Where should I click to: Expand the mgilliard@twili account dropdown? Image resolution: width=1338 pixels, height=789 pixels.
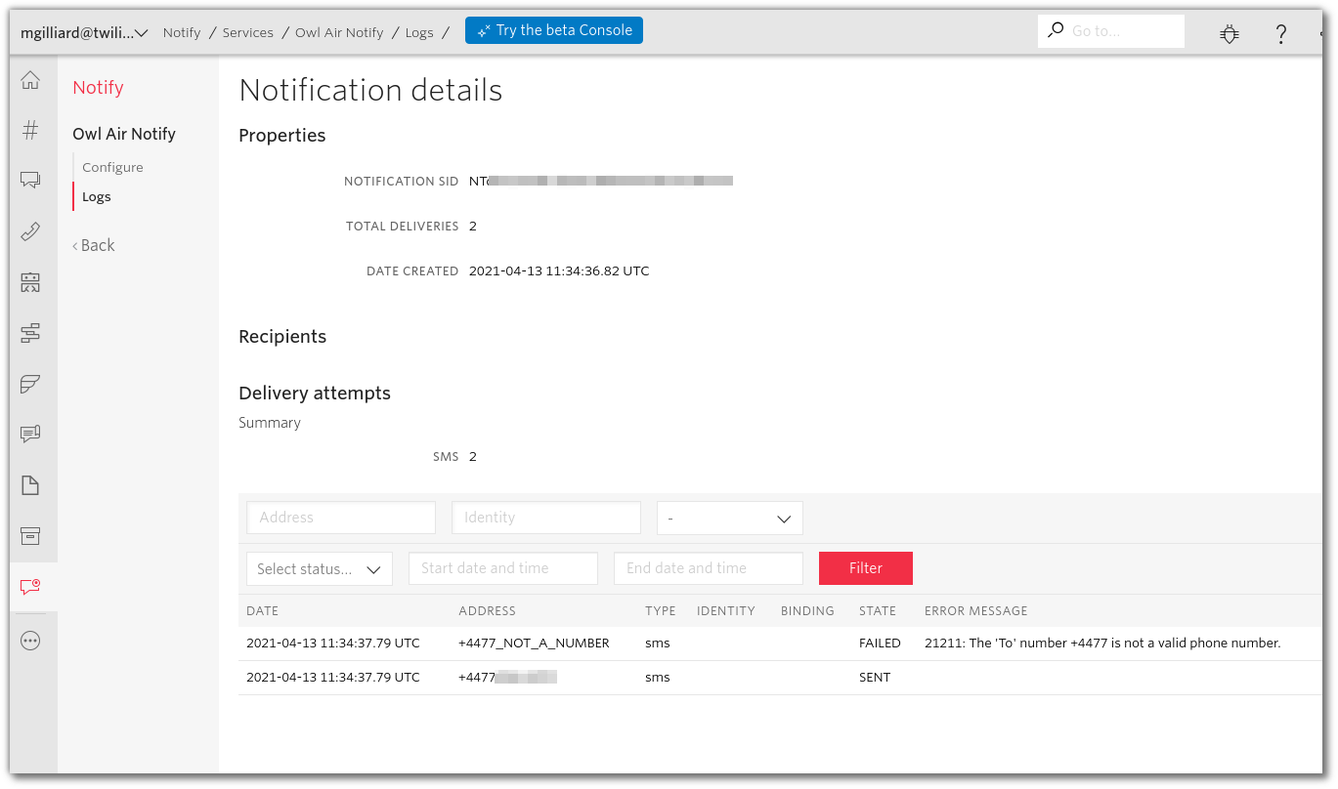(x=84, y=32)
